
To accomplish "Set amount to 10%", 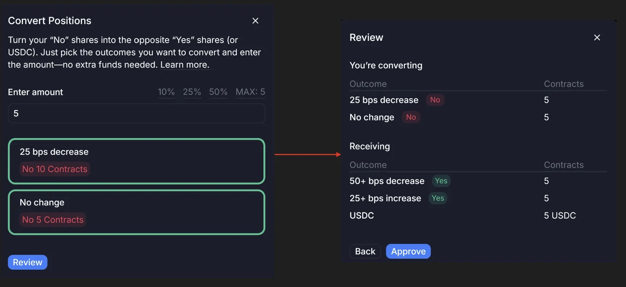I will coord(166,92).
